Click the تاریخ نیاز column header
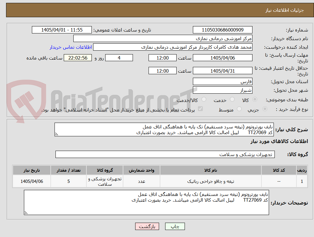The width and height of the screenshot is (314, 237). [32, 170]
